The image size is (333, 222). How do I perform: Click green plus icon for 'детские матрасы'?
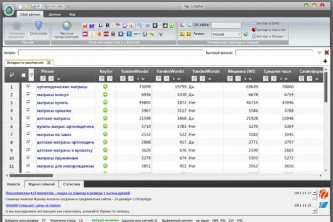tap(105, 119)
